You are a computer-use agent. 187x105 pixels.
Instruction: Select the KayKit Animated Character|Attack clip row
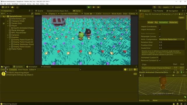[x=163, y=68]
